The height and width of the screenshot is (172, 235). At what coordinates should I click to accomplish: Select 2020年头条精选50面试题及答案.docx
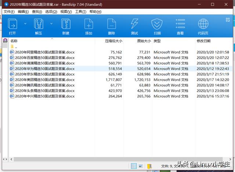pos(45,91)
